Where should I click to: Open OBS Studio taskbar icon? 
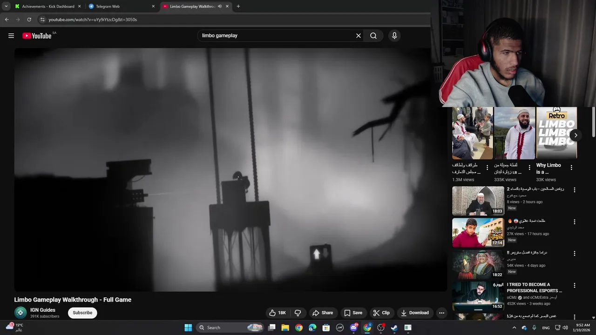pos(381,328)
